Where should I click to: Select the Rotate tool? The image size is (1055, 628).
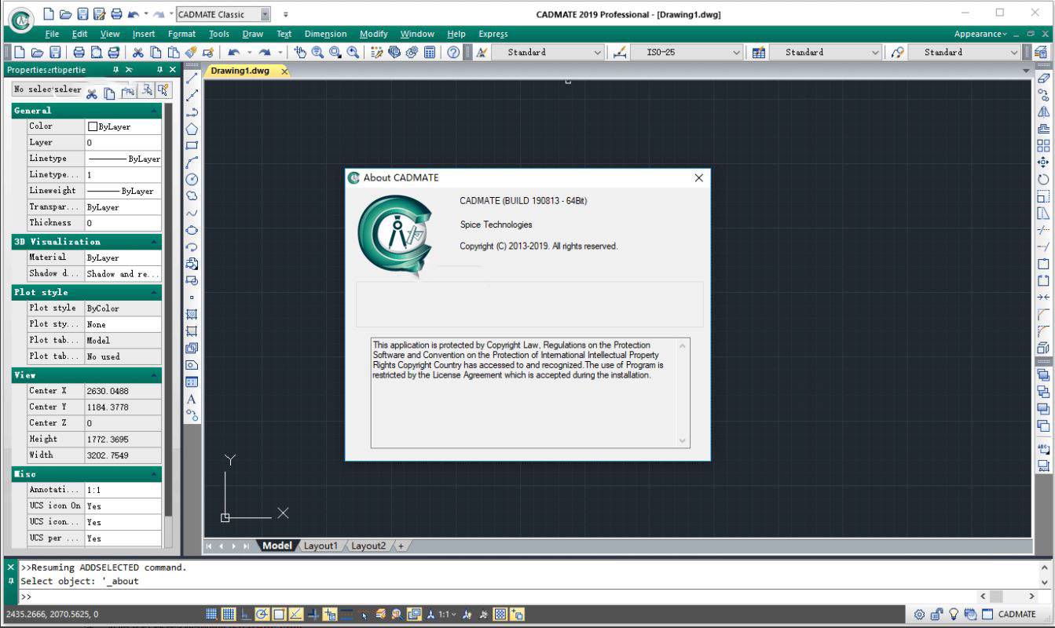pyautogui.click(x=1043, y=180)
